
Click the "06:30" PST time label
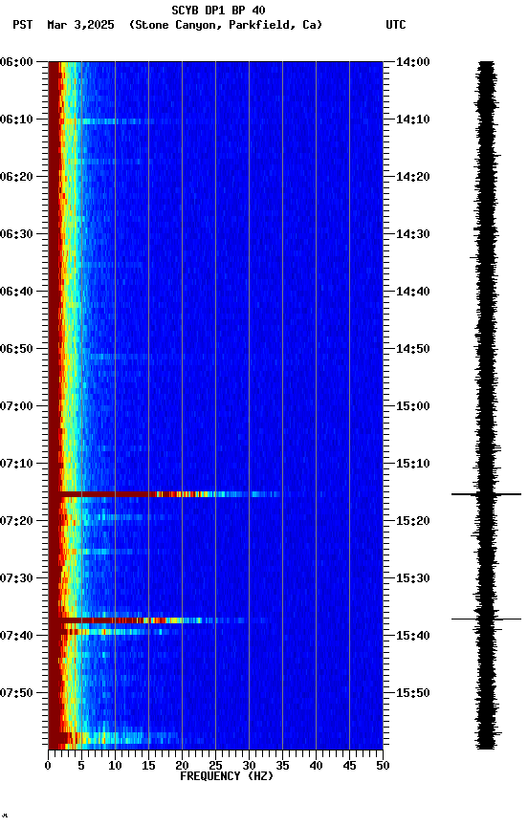(16, 234)
